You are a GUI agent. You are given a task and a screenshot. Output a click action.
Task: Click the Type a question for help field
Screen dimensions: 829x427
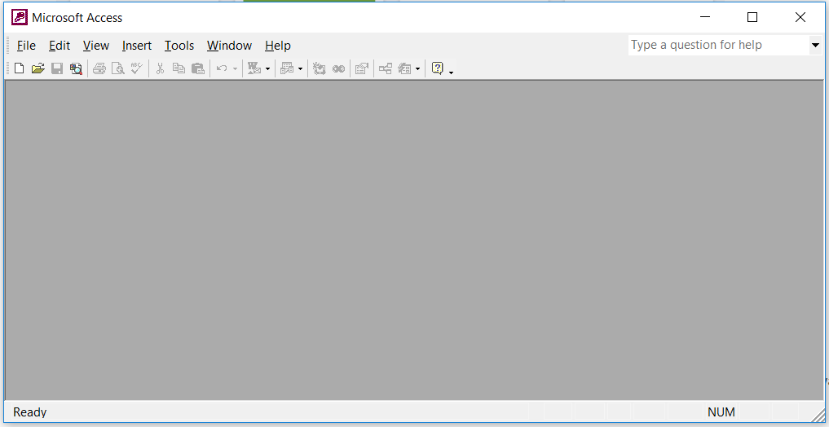[717, 46]
